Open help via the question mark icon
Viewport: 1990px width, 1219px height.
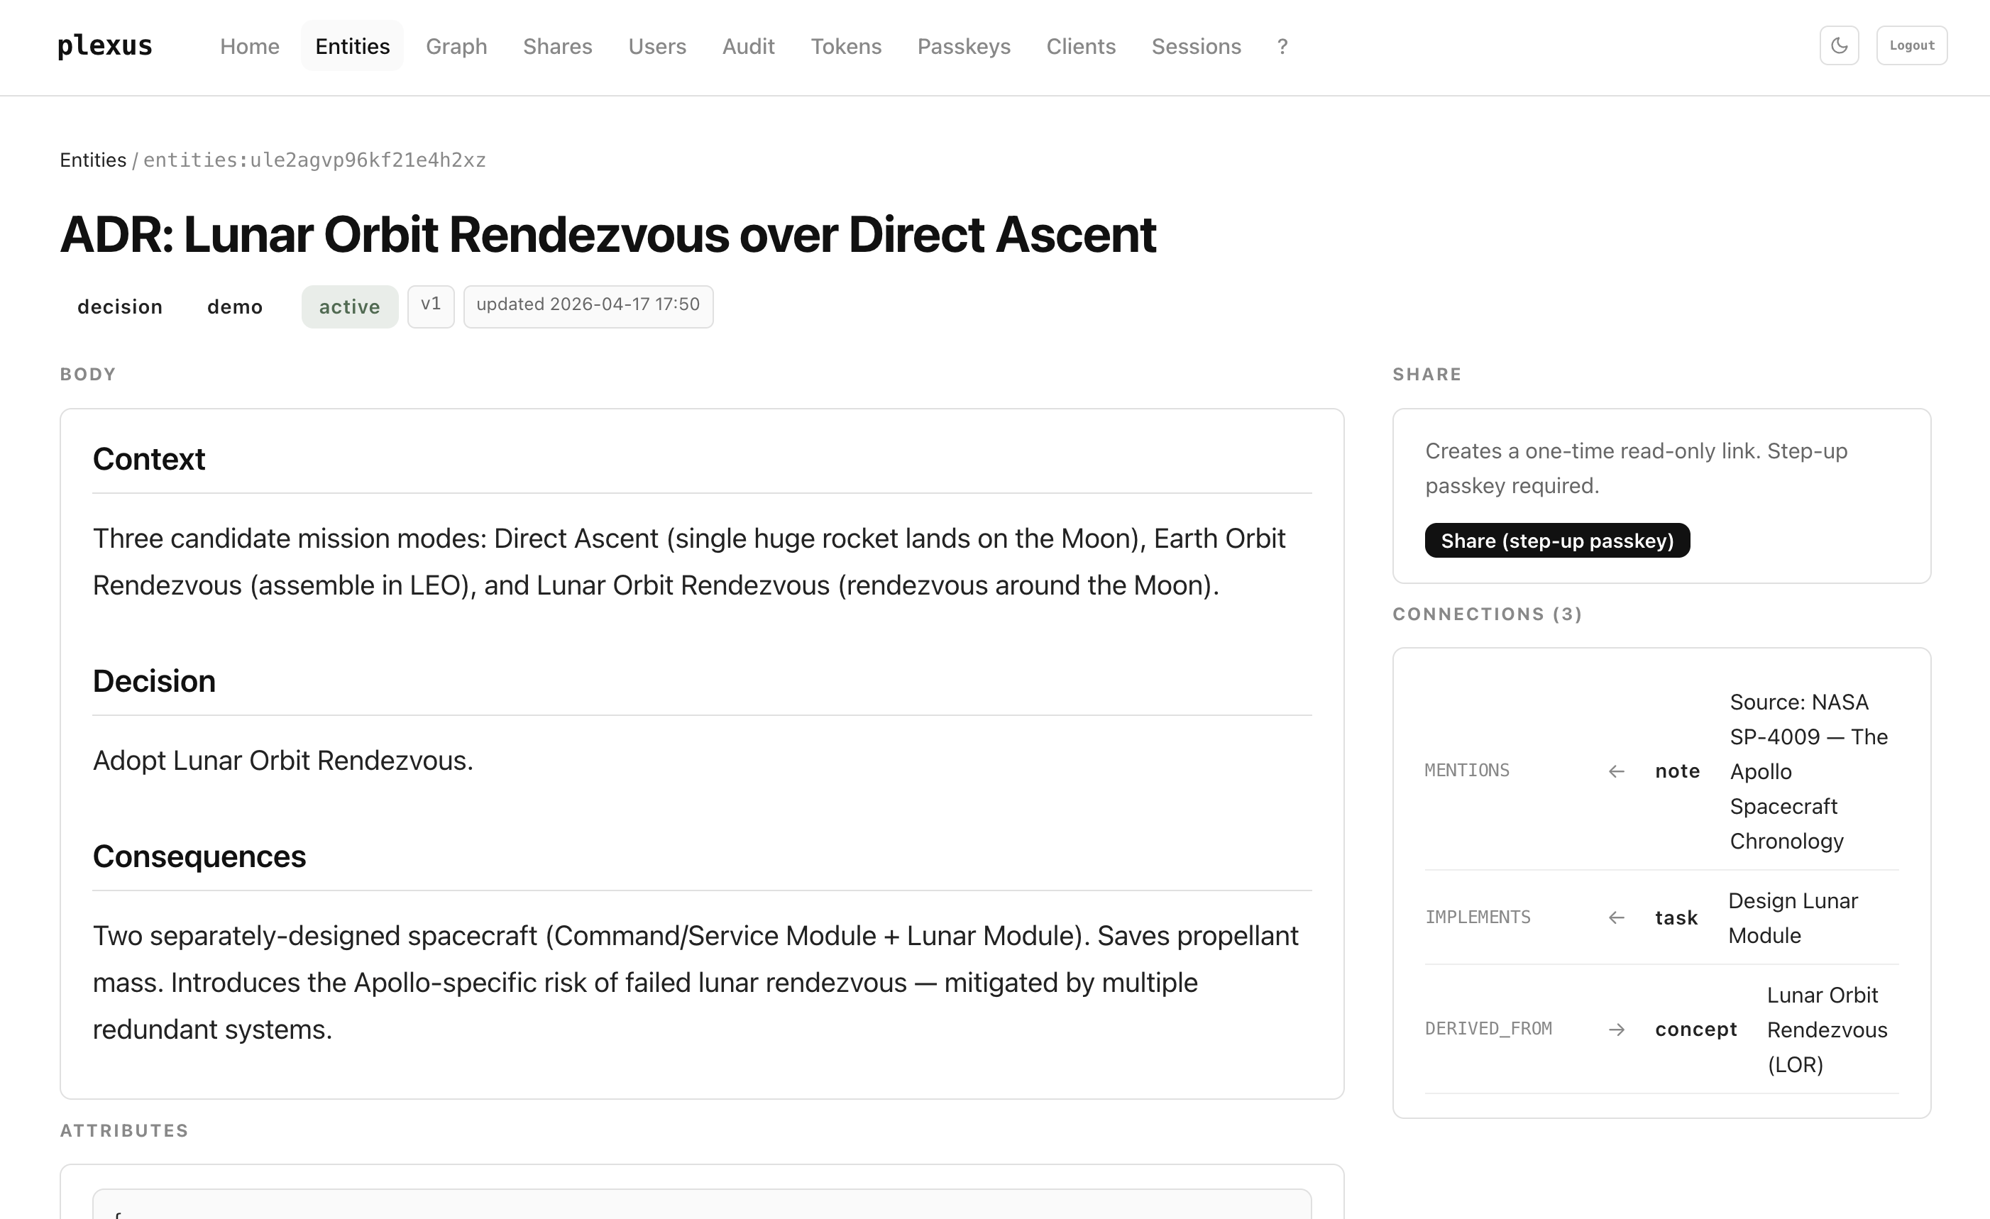(x=1282, y=47)
